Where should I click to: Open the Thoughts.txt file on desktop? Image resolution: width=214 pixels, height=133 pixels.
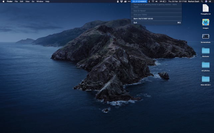coord(205,8)
